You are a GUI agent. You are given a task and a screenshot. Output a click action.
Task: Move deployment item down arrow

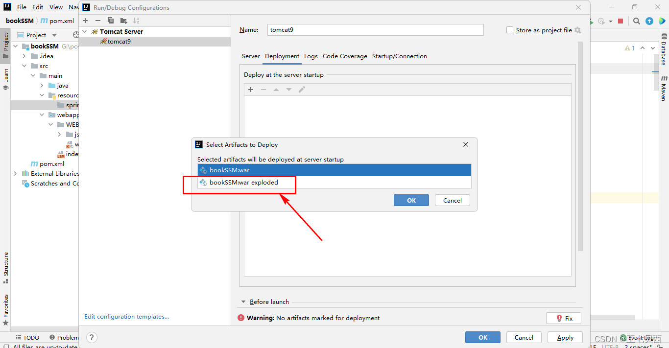(289, 90)
